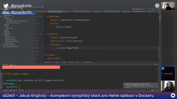Viewport: 177px width, 99px height.
Task: Open the Project side tool window
Action: (1, 14)
